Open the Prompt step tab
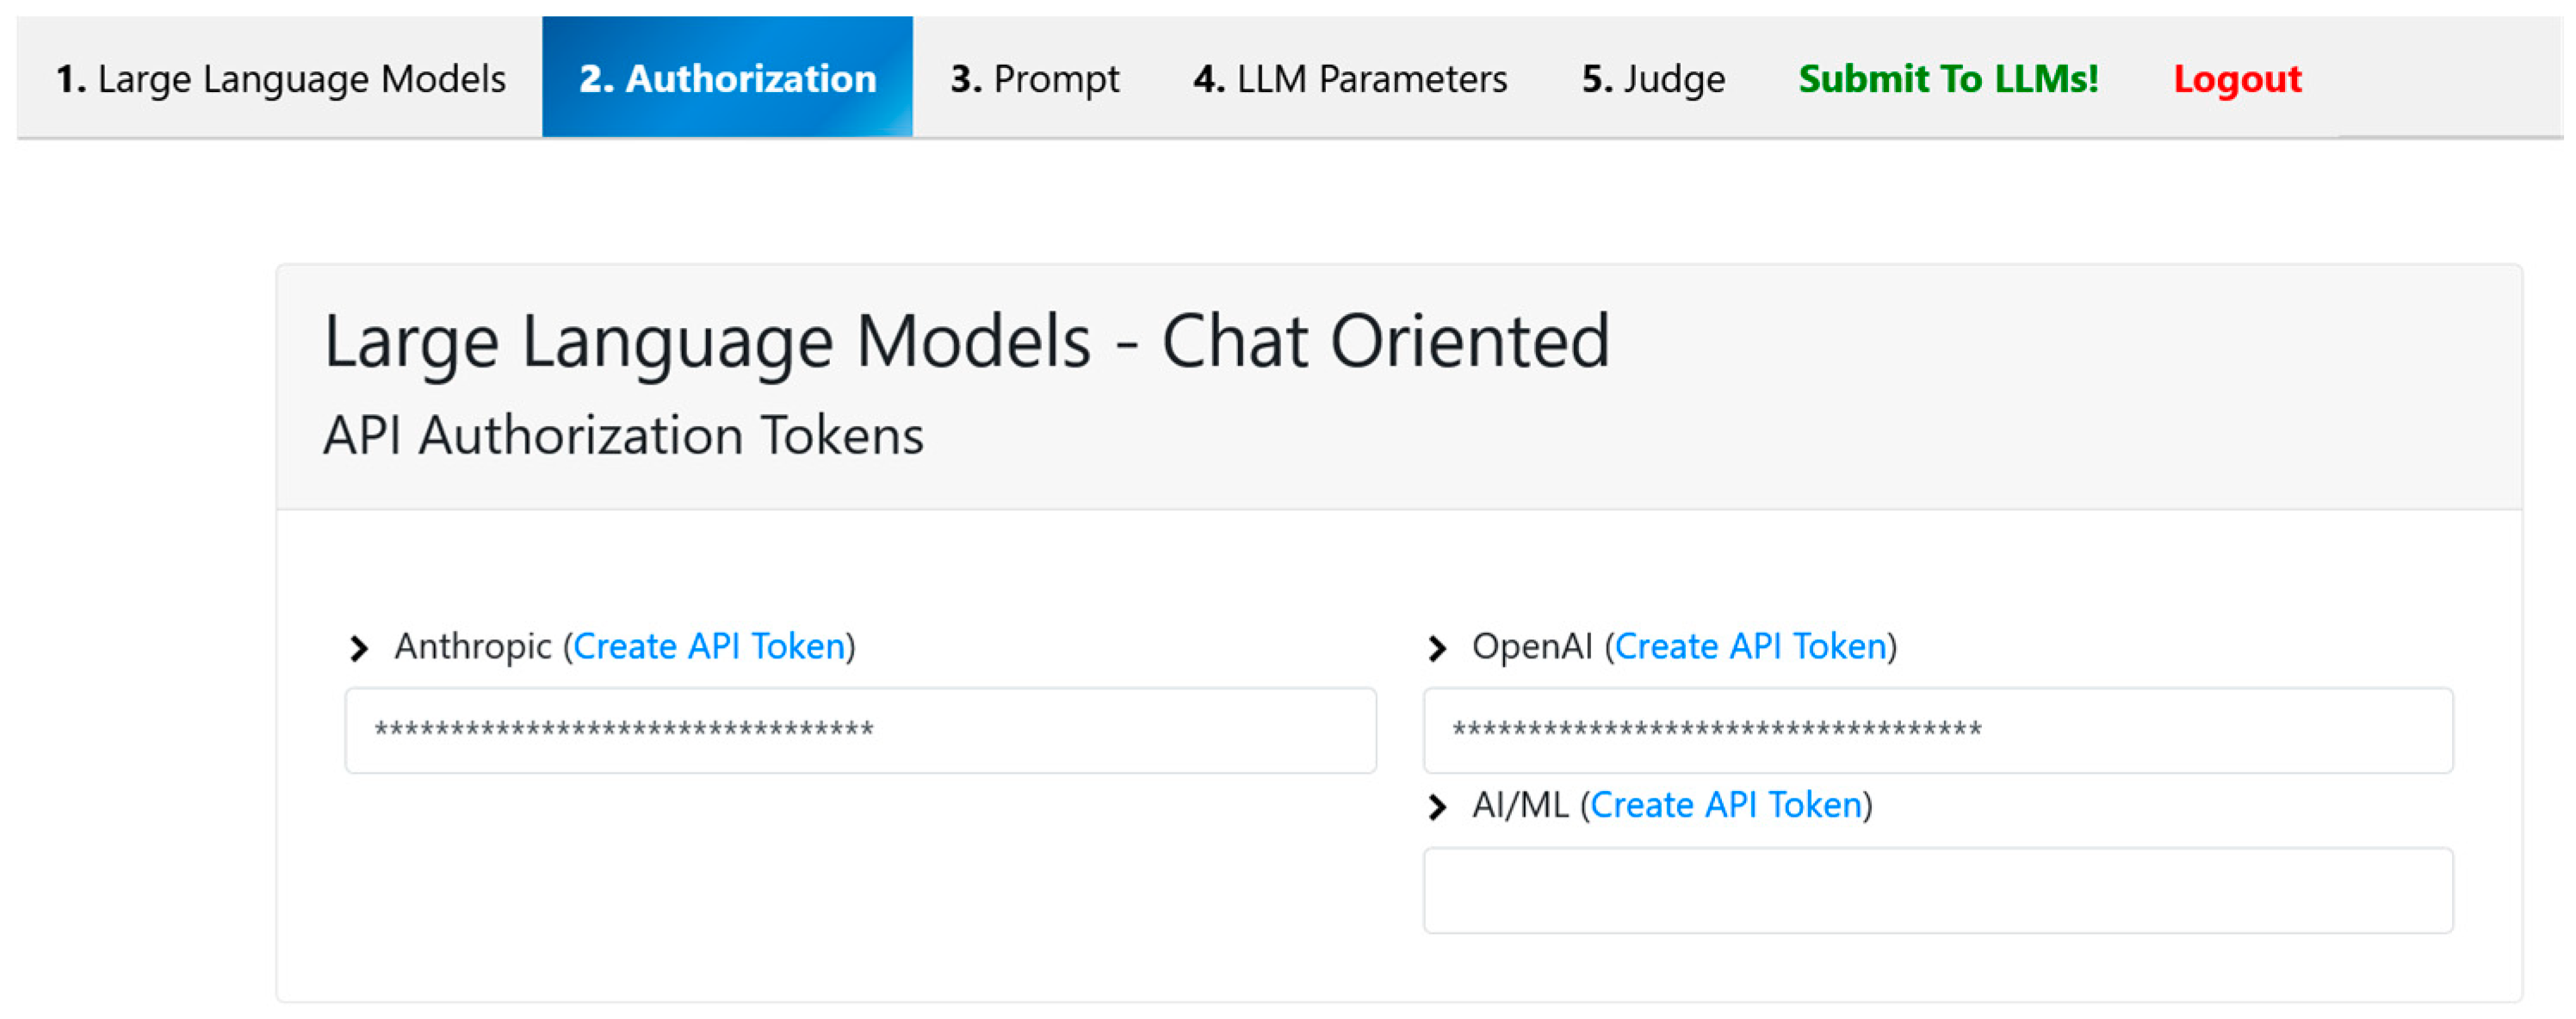2576x1019 pixels. click(1034, 78)
